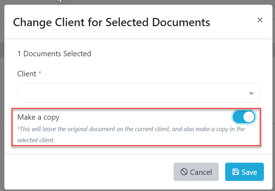Click the circle-slash icon on Cancel
The height and width of the screenshot is (191, 275).
184,172
